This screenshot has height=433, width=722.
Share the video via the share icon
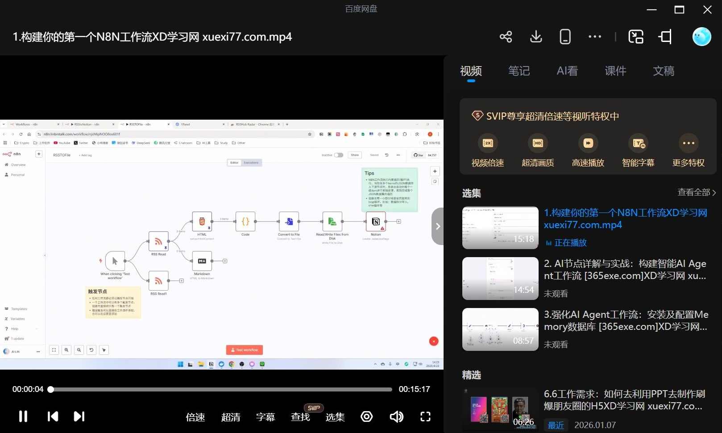[x=506, y=37]
